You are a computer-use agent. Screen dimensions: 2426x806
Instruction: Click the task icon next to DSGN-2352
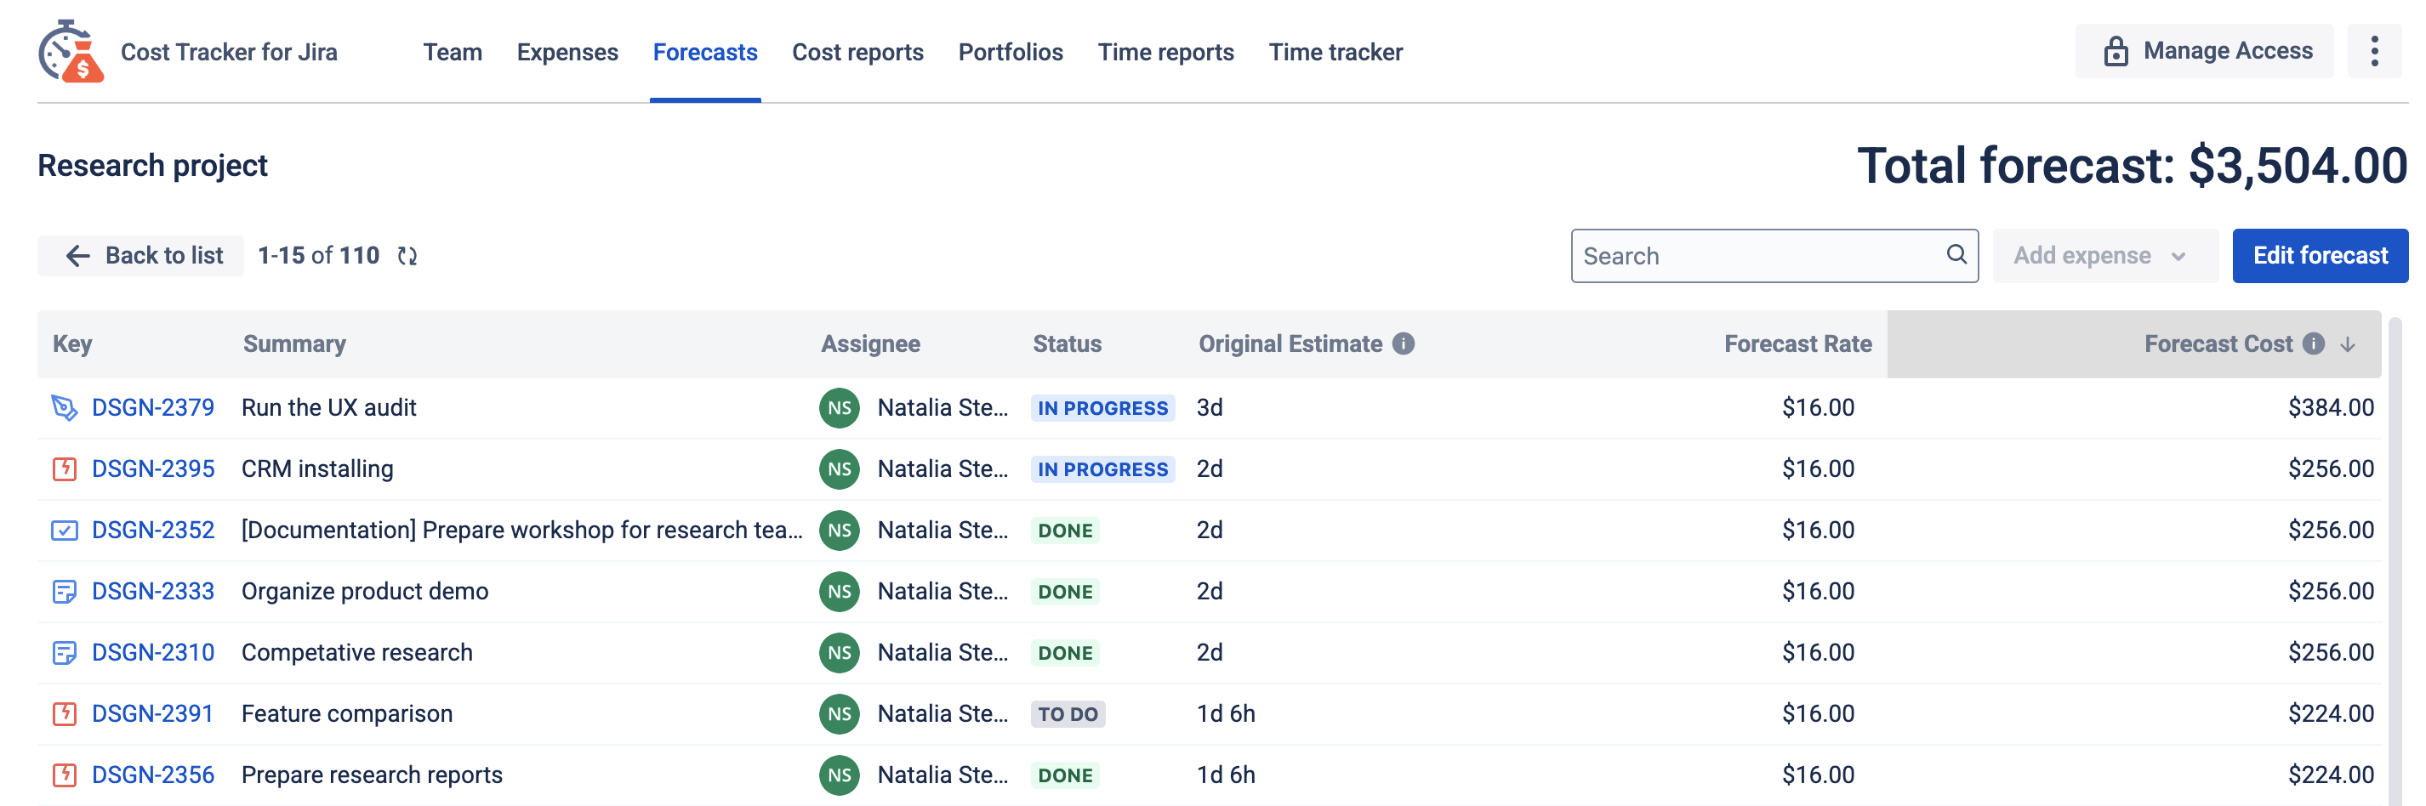coord(64,531)
